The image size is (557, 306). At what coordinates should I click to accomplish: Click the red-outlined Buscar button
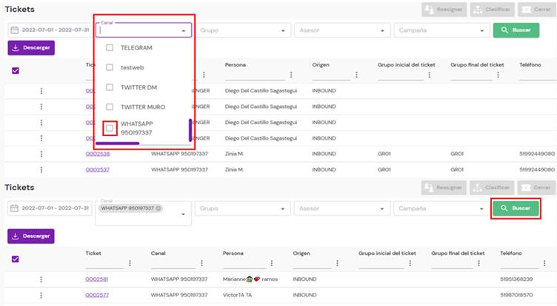[x=515, y=208]
